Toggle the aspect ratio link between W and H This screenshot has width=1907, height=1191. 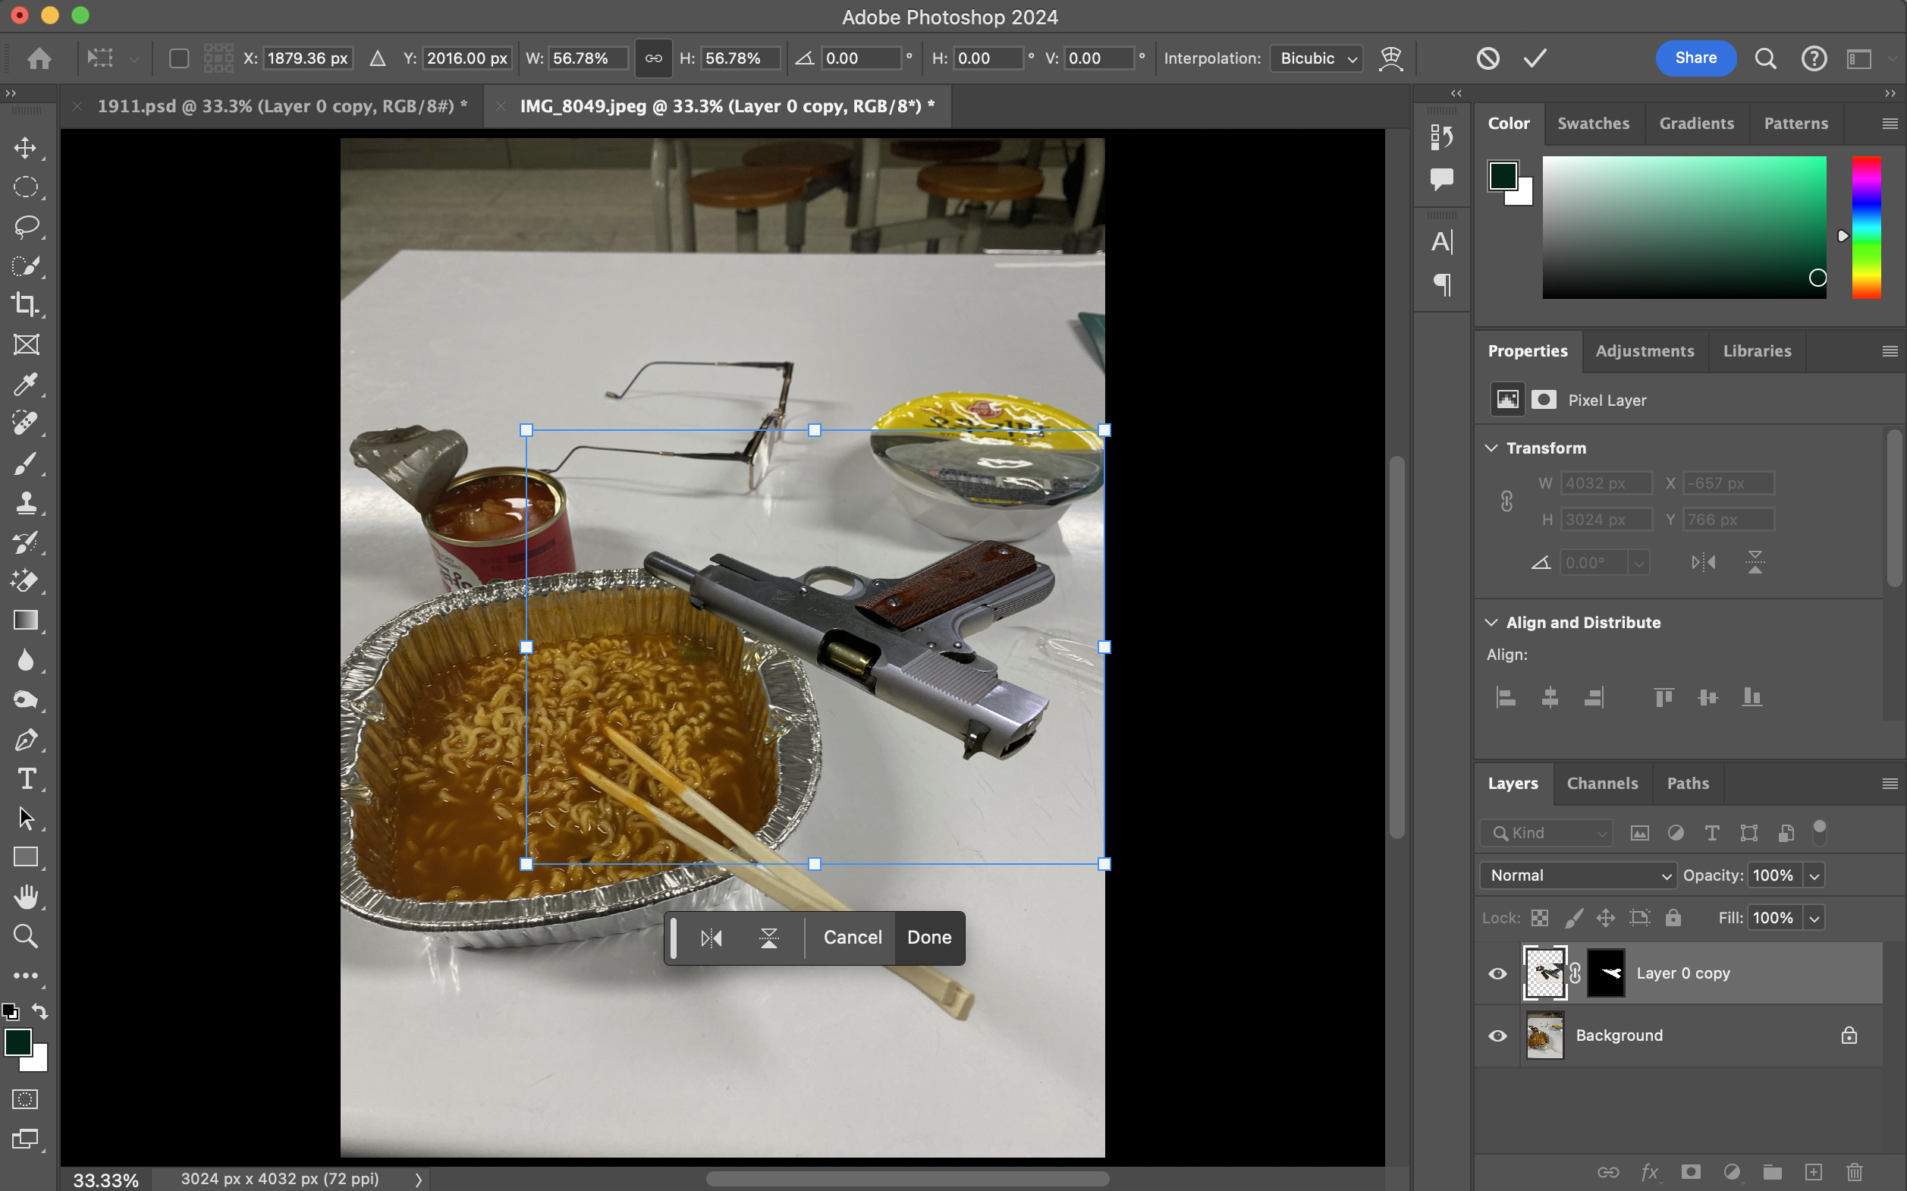click(653, 58)
